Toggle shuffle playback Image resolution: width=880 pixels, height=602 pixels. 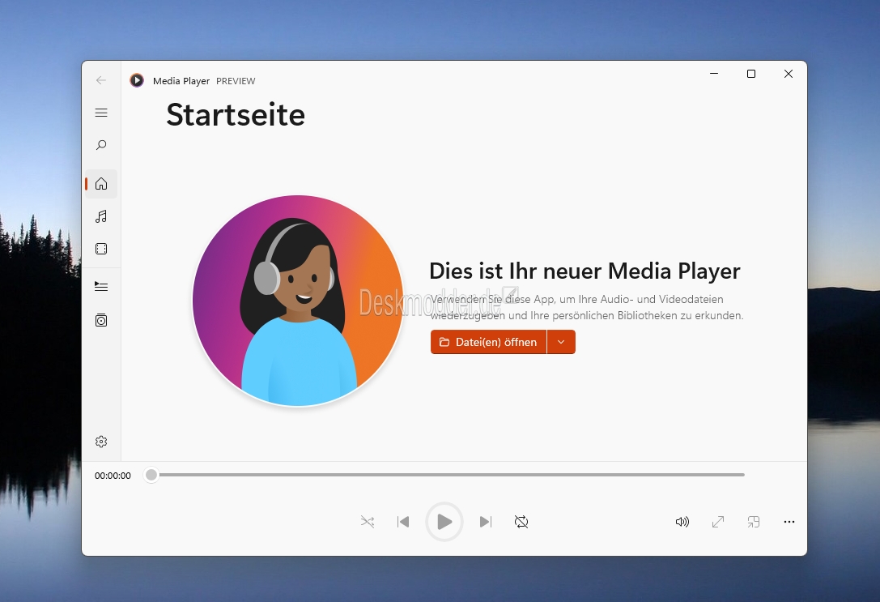(x=368, y=522)
